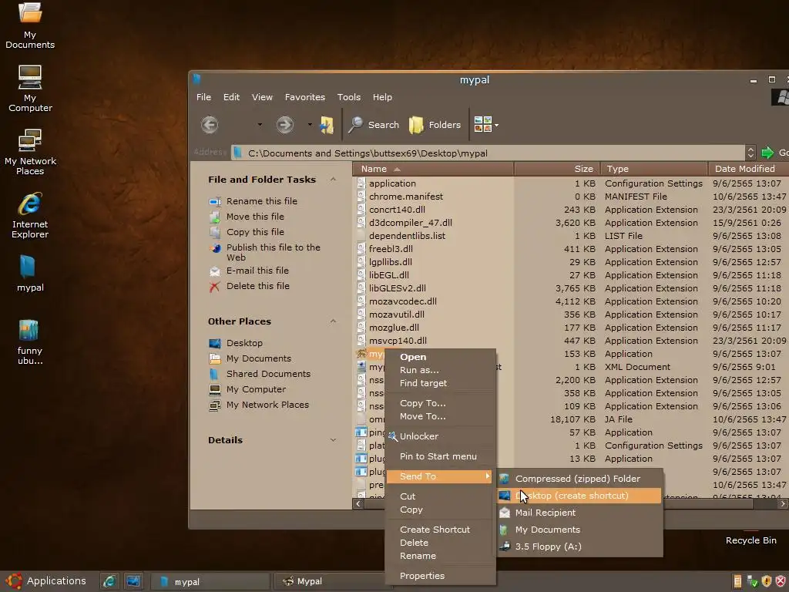Open My Network Places in Other Places
Image resolution: width=789 pixels, height=592 pixels.
tap(267, 405)
